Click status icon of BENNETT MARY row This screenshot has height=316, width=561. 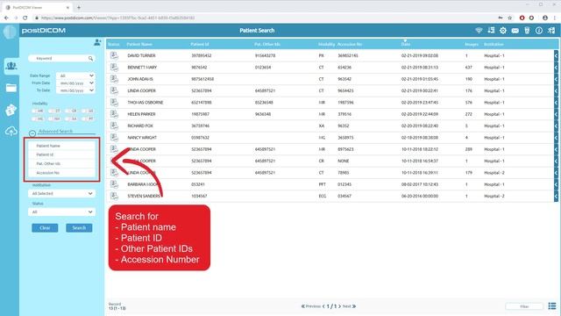click(x=114, y=67)
